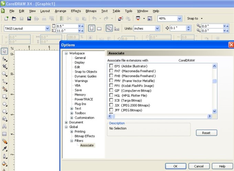Viewport: 234px width, 171px height.
Task: Click the Open folder icon
Action: click(x=14, y=19)
